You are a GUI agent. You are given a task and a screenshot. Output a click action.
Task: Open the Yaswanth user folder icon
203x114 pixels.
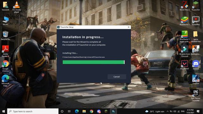[x=5, y=6]
